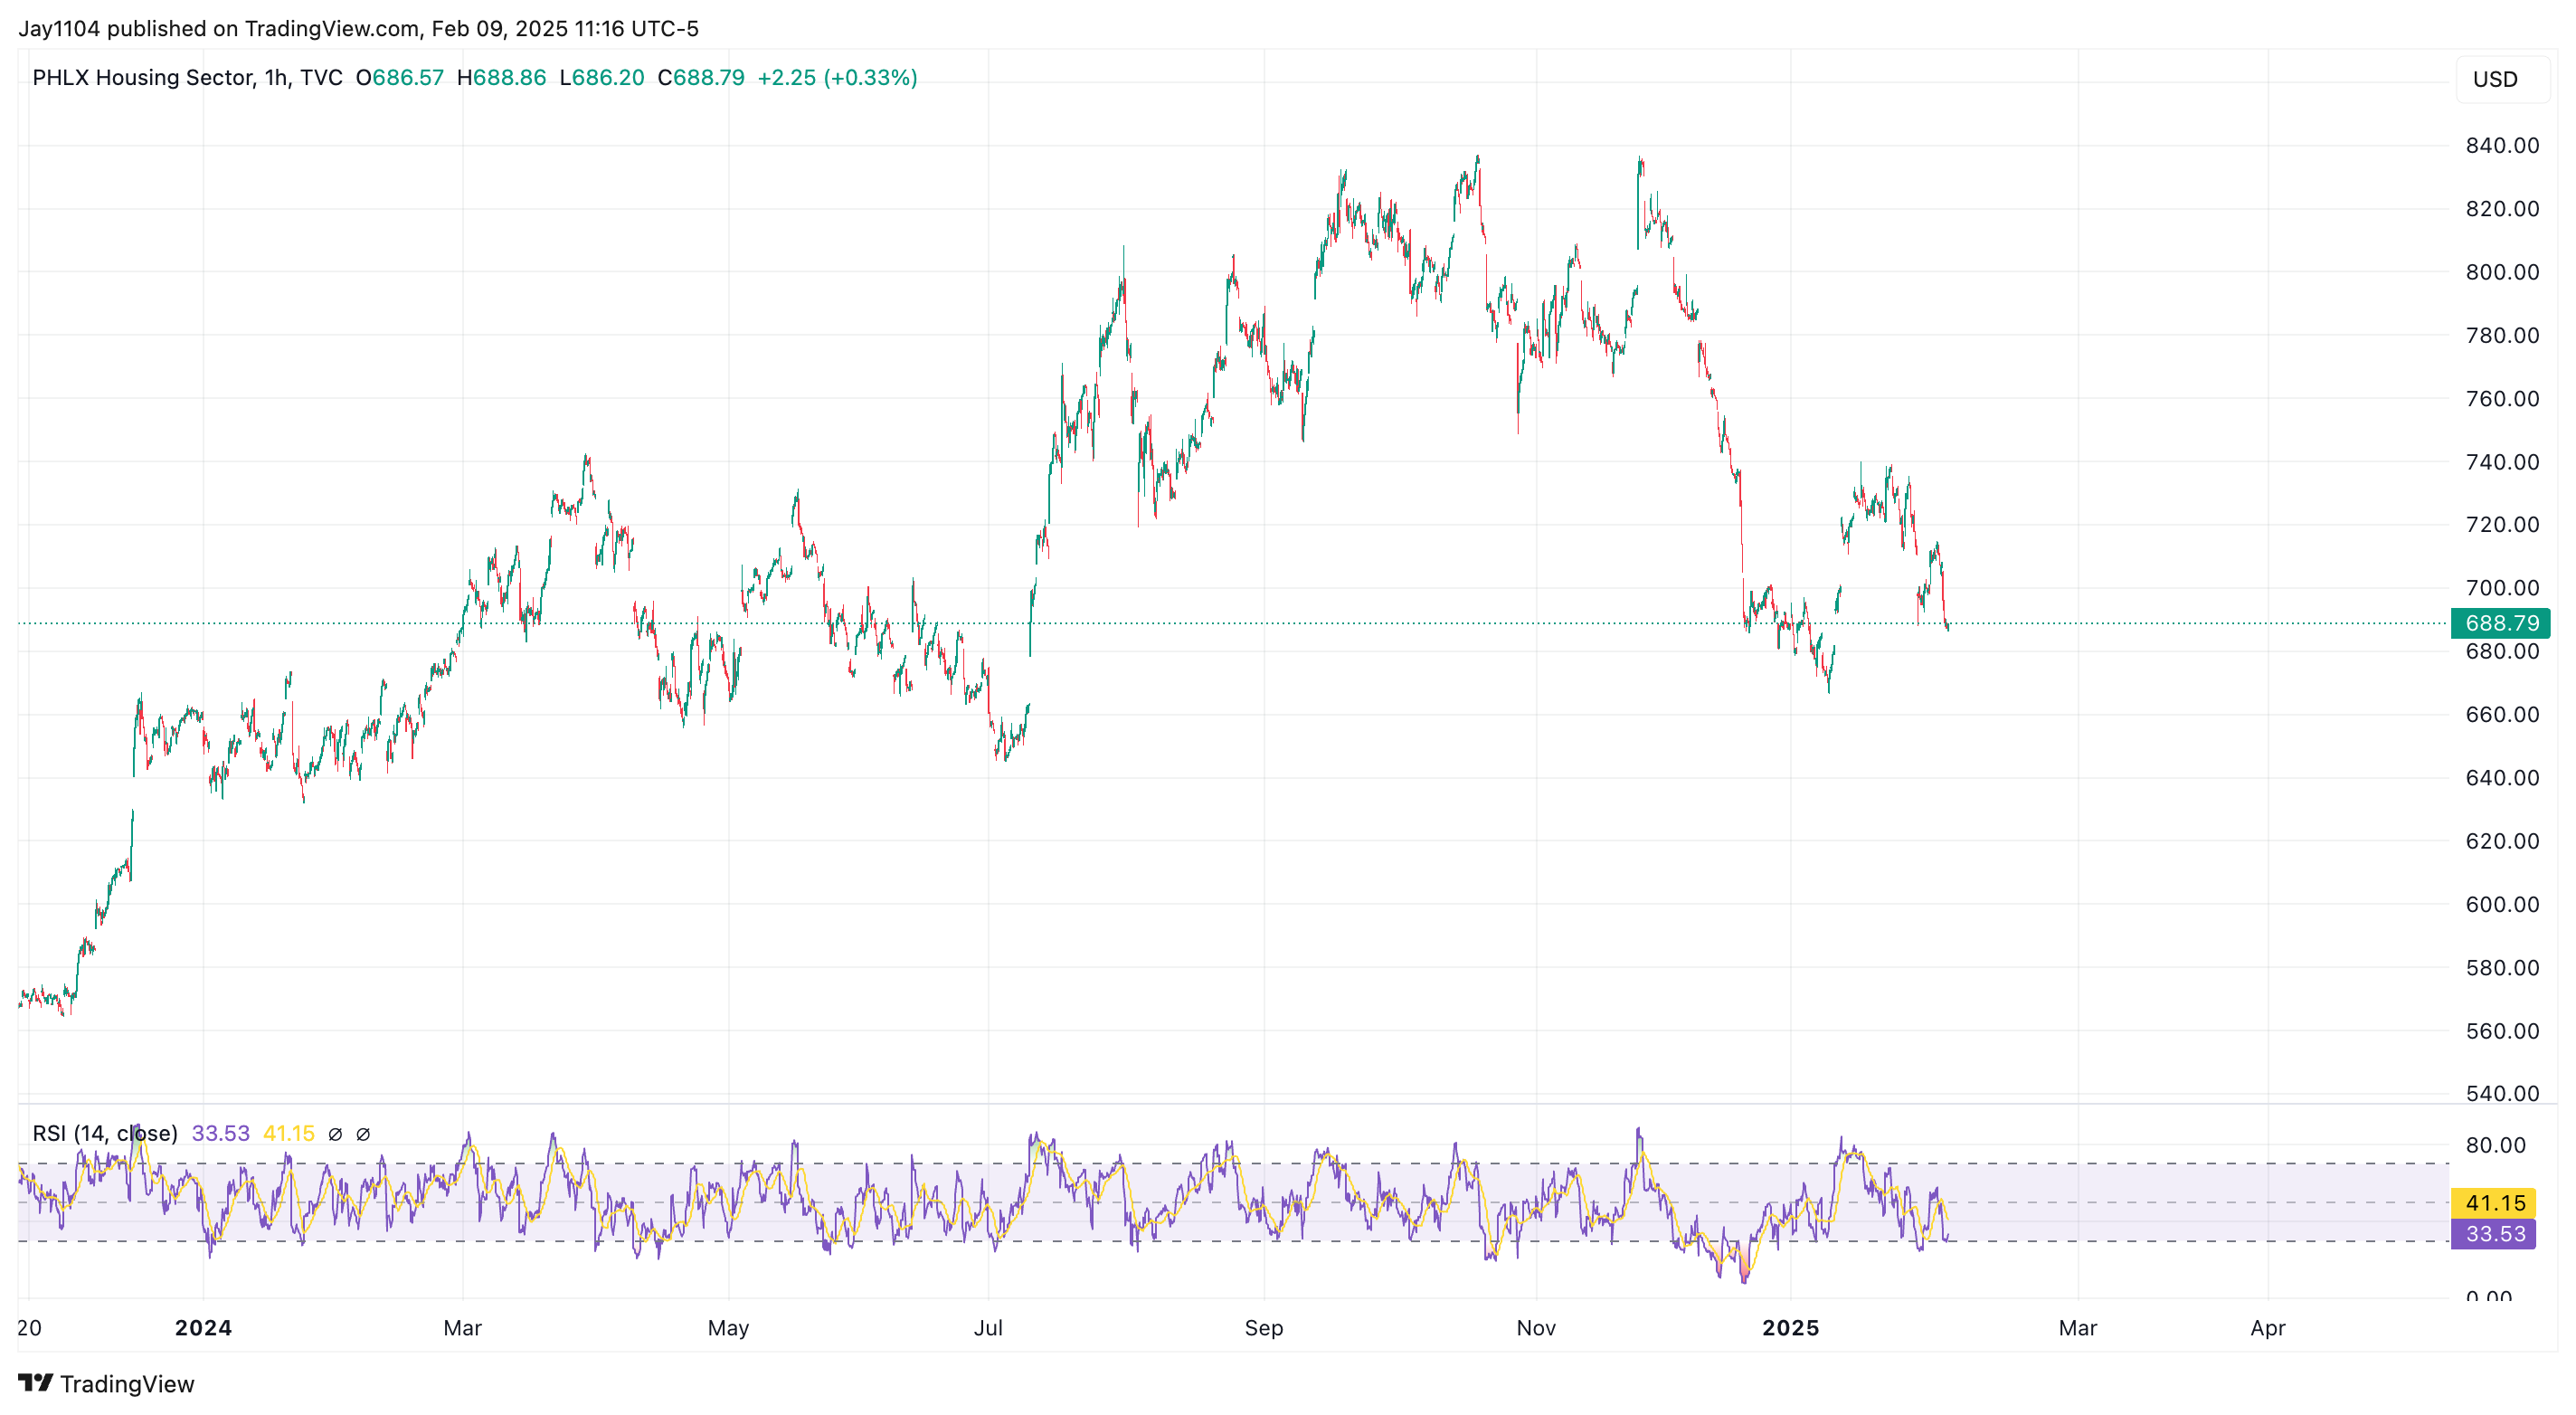Click the 2025 time axis label
The image size is (2576, 1415).
pyautogui.click(x=1791, y=1328)
